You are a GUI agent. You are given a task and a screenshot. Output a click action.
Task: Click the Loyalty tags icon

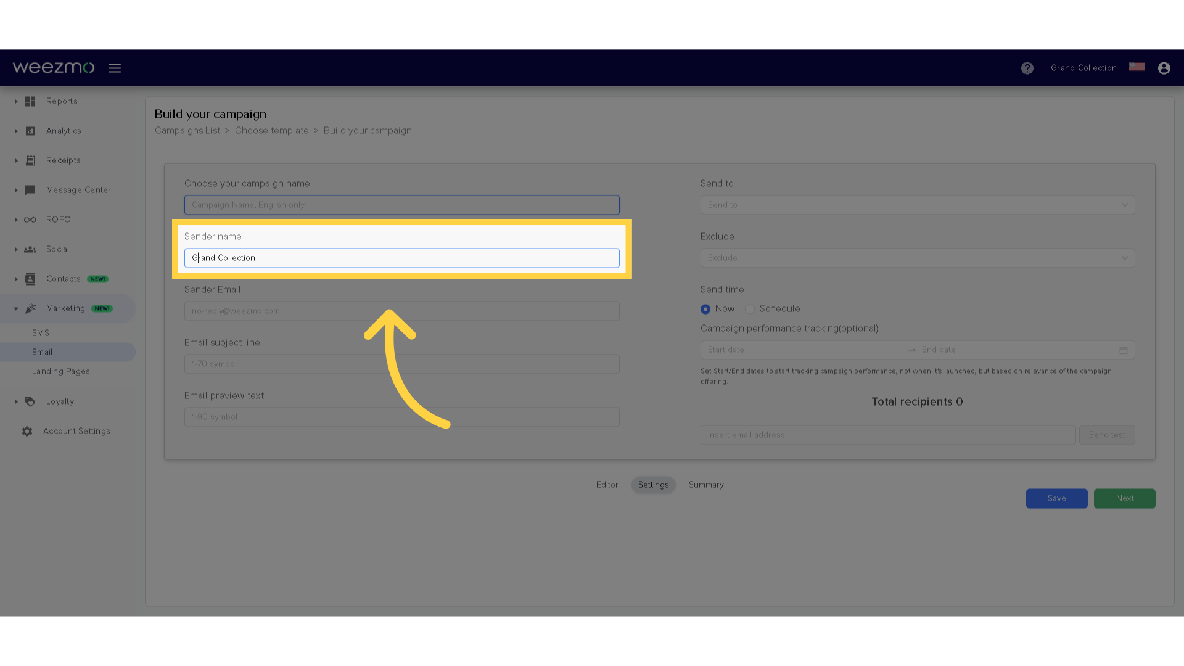30,401
